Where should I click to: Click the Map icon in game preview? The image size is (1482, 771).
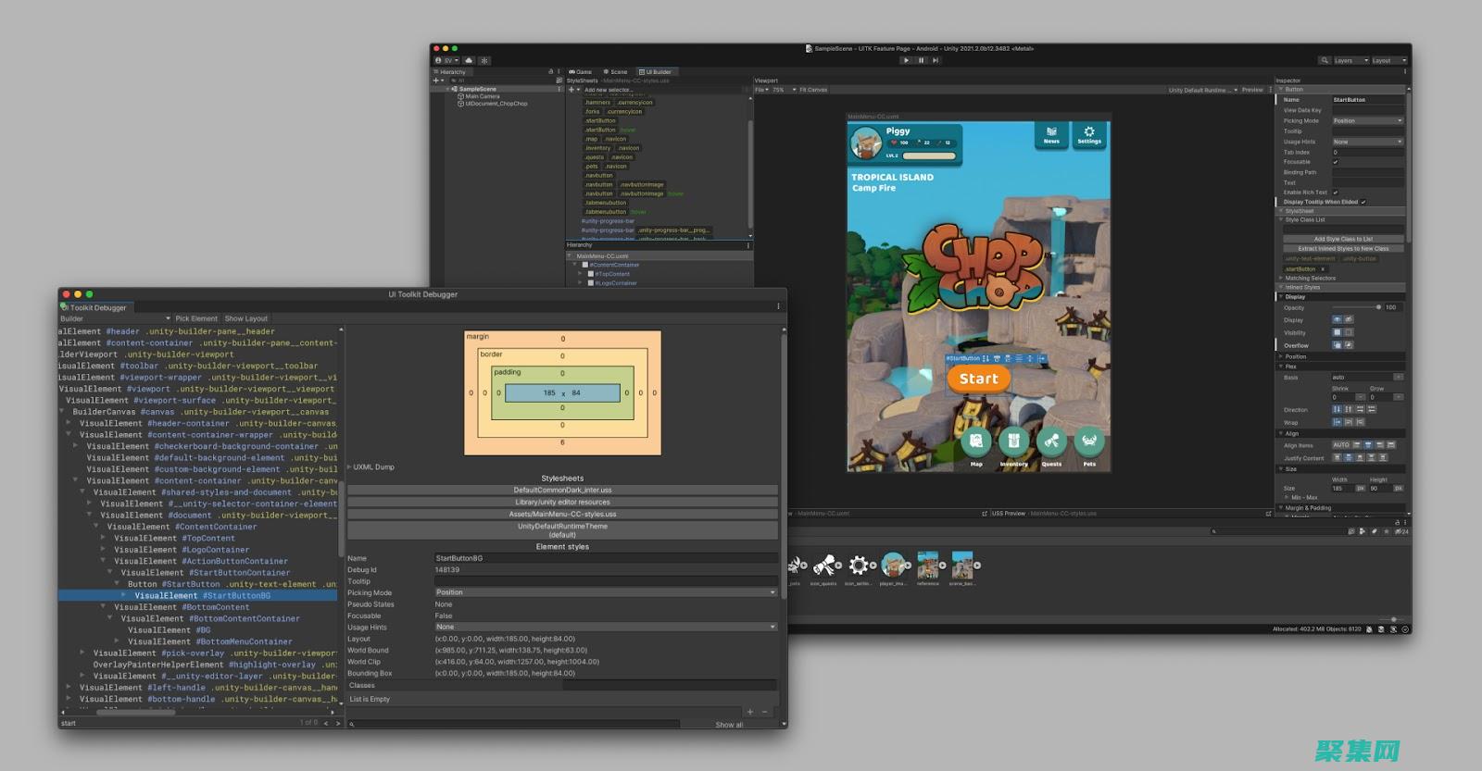[976, 443]
